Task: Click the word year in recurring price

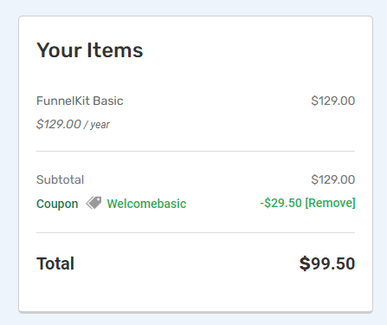Action: click(x=100, y=125)
